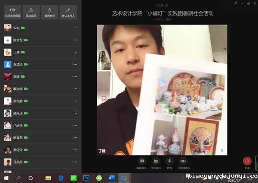The image size is (258, 183).
Task: Open Photoshop from the taskbar
Action: (x=86, y=177)
